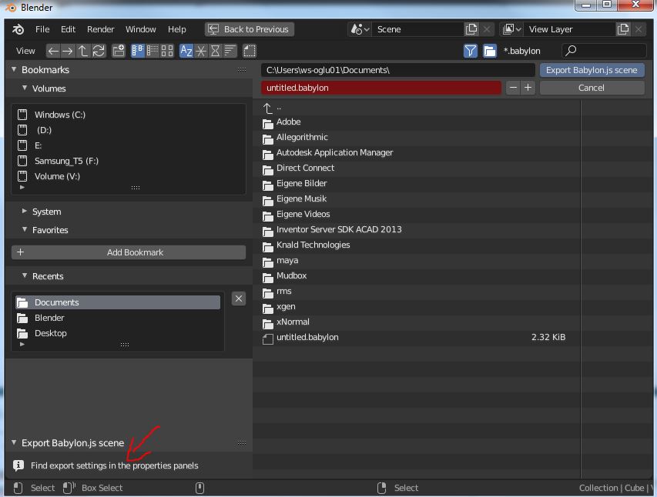657x497 pixels.
Task: Open the Help menu
Action: pyautogui.click(x=177, y=29)
